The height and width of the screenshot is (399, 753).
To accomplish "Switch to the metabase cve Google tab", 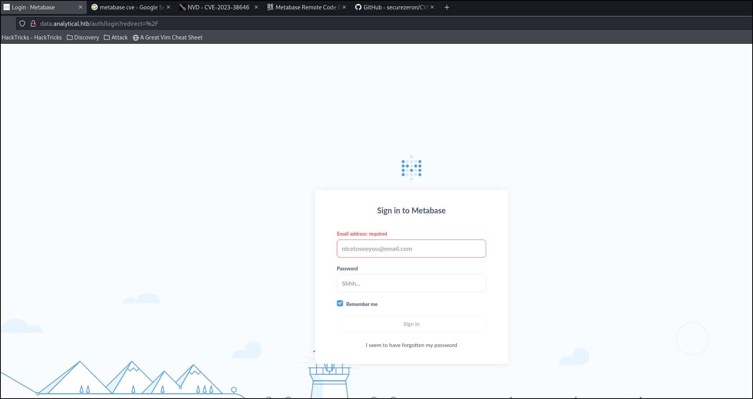I will point(131,7).
